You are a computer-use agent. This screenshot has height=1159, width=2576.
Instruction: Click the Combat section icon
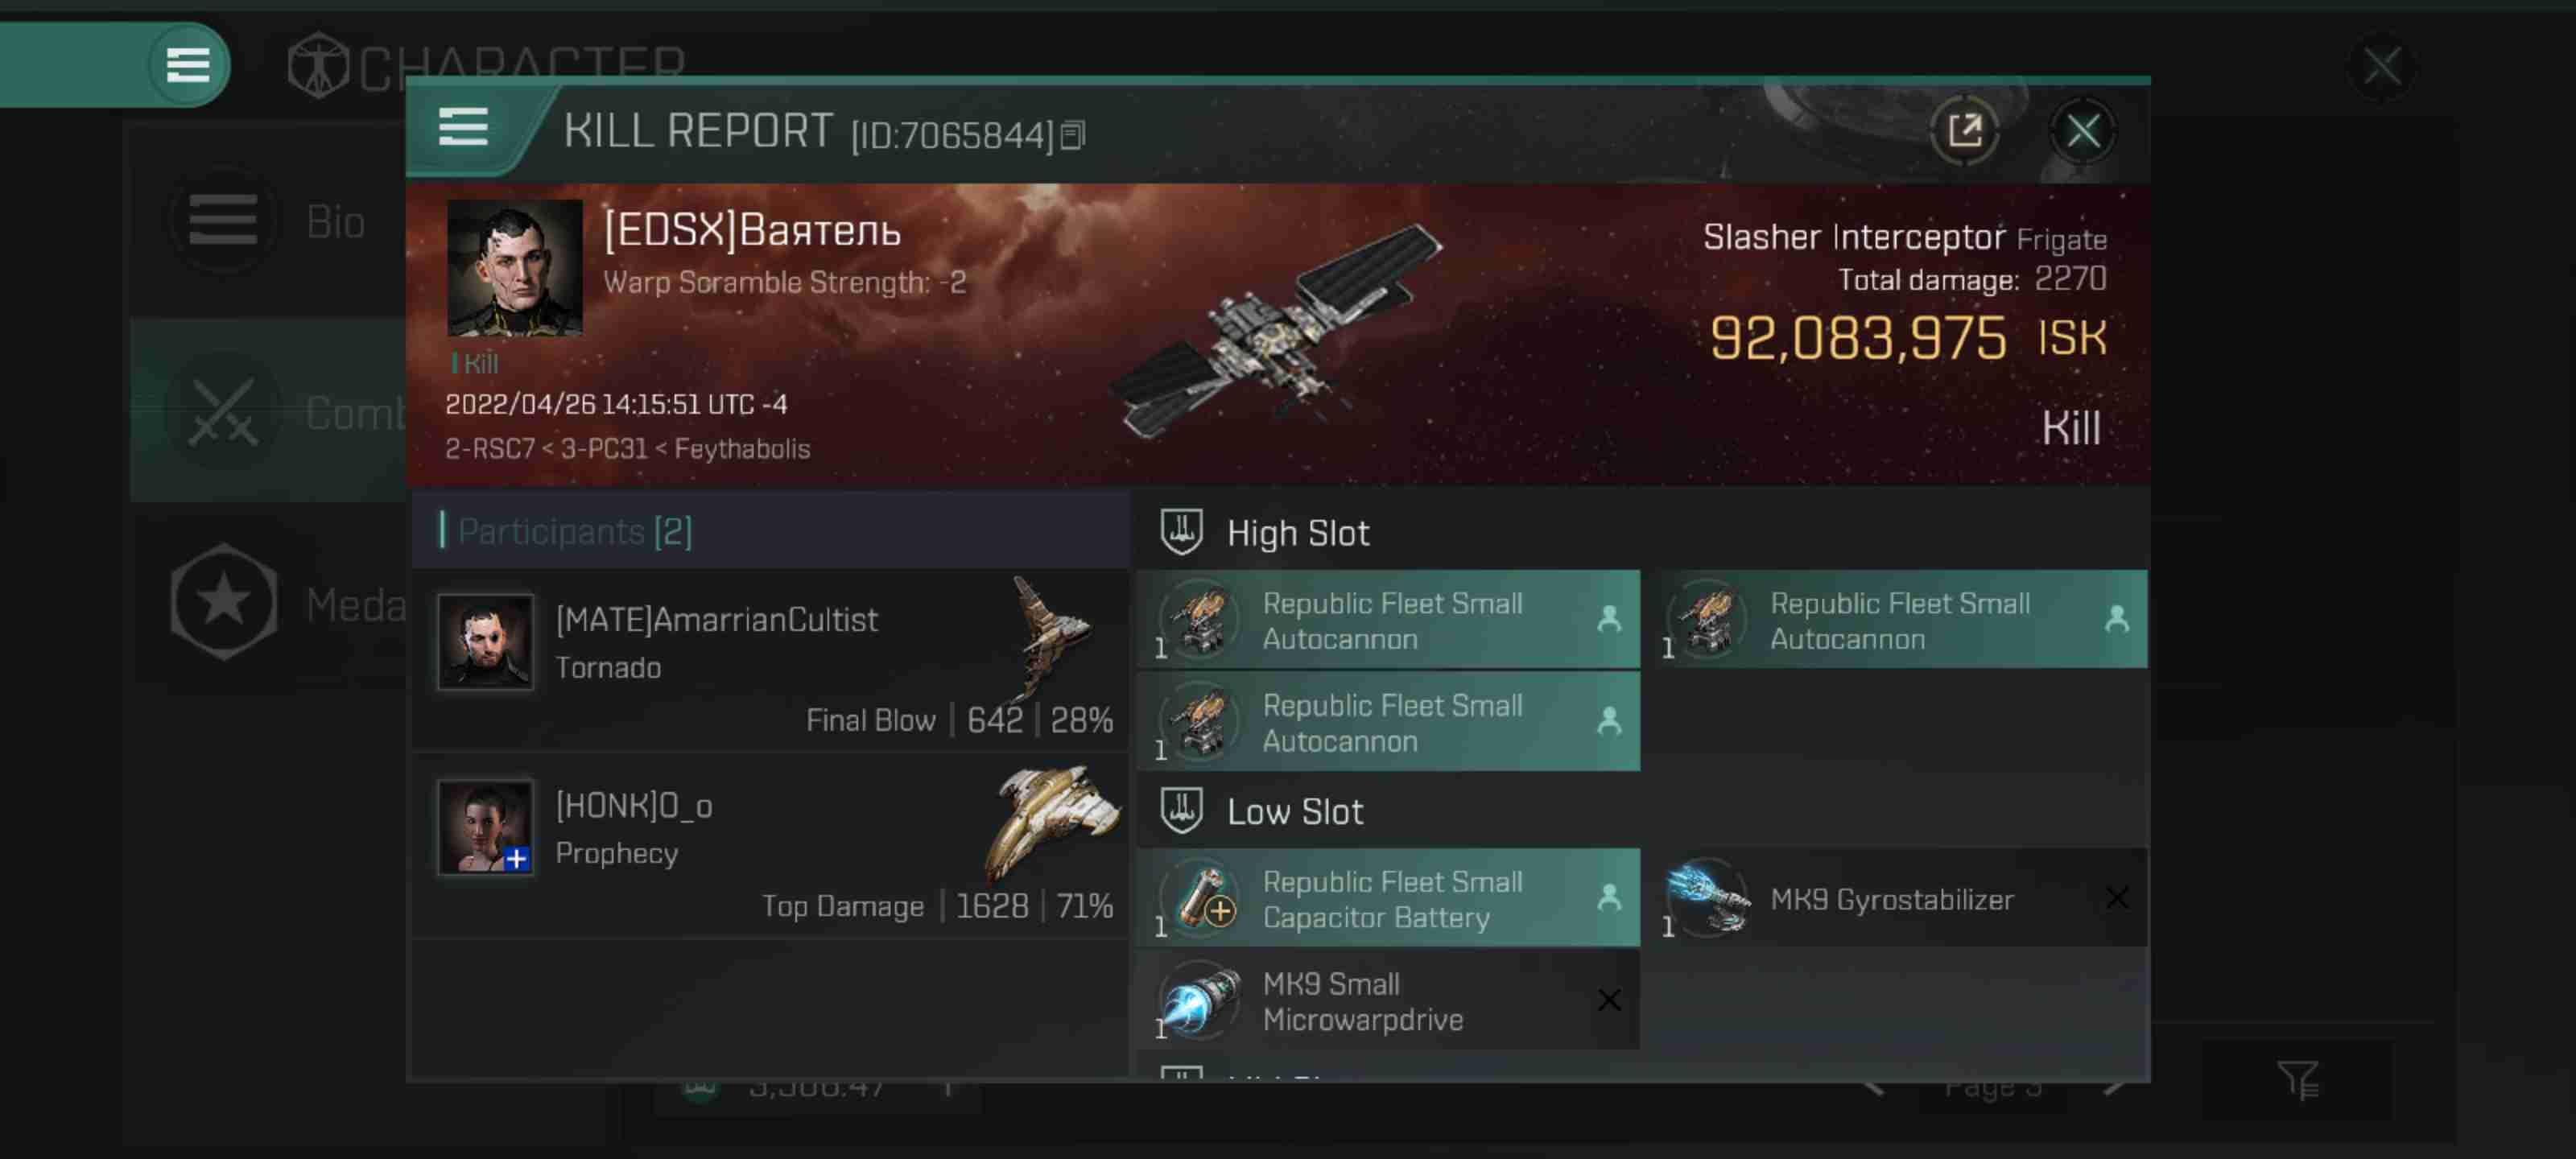click(x=224, y=414)
